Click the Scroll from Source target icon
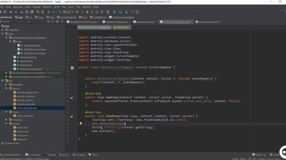The height and width of the screenshot is (160, 286). tap(48, 22)
